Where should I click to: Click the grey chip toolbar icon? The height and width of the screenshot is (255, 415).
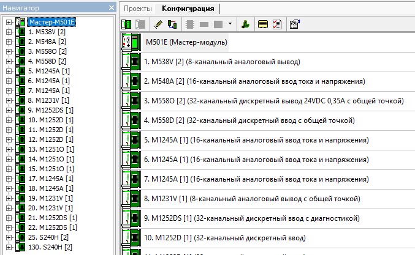click(x=190, y=24)
